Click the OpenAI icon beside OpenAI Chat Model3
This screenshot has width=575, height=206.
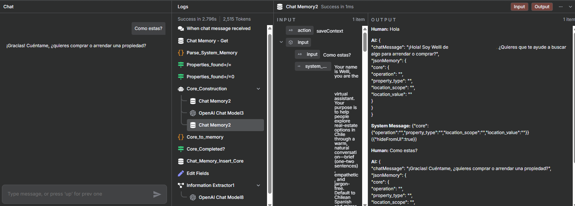coord(193,113)
